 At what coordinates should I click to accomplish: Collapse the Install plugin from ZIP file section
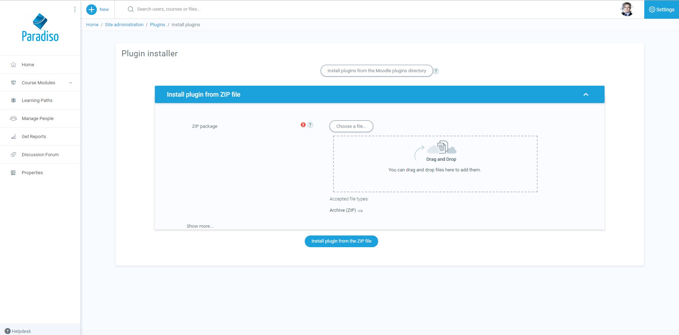(x=585, y=95)
